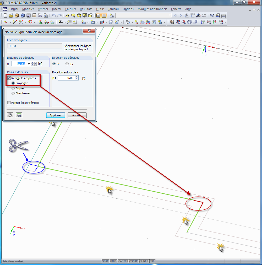
Task: Undo the last action
Action: coord(54,15)
